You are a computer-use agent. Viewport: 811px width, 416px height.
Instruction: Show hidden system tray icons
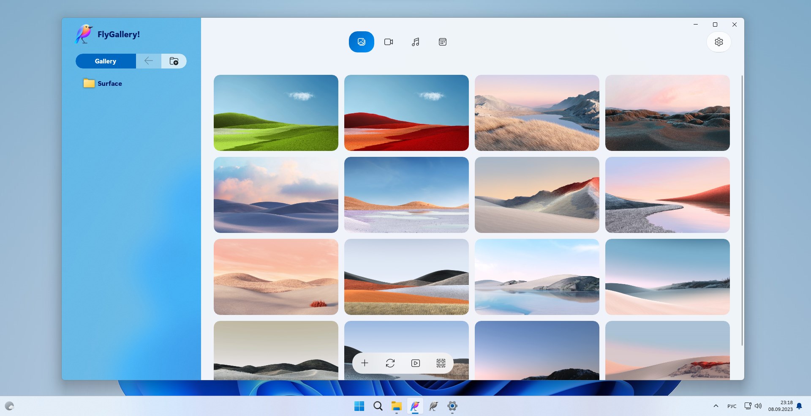[716, 406]
